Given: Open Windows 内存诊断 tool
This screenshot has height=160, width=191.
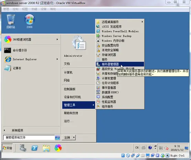Looking at the screenshot, I should (120, 41).
